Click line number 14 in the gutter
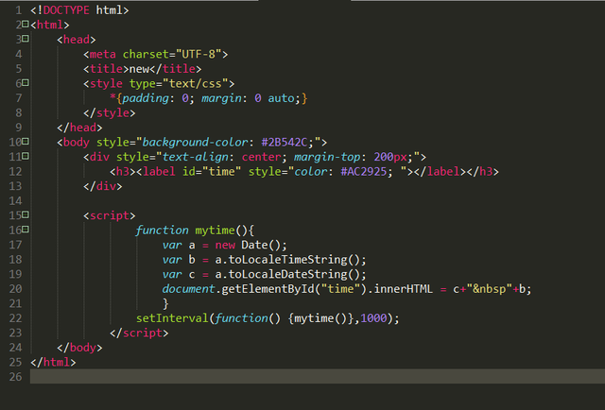Image resolution: width=605 pixels, height=410 pixels. point(15,200)
